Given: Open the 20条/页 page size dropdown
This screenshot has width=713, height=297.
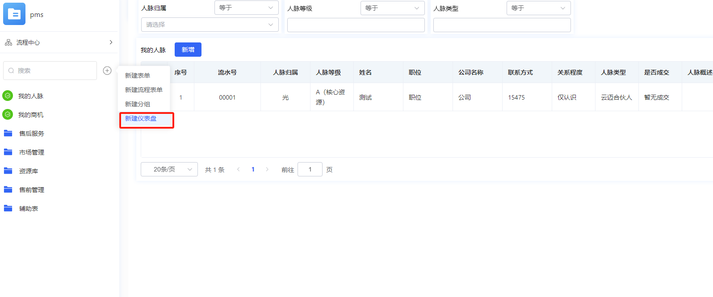Looking at the screenshot, I should pyautogui.click(x=169, y=169).
